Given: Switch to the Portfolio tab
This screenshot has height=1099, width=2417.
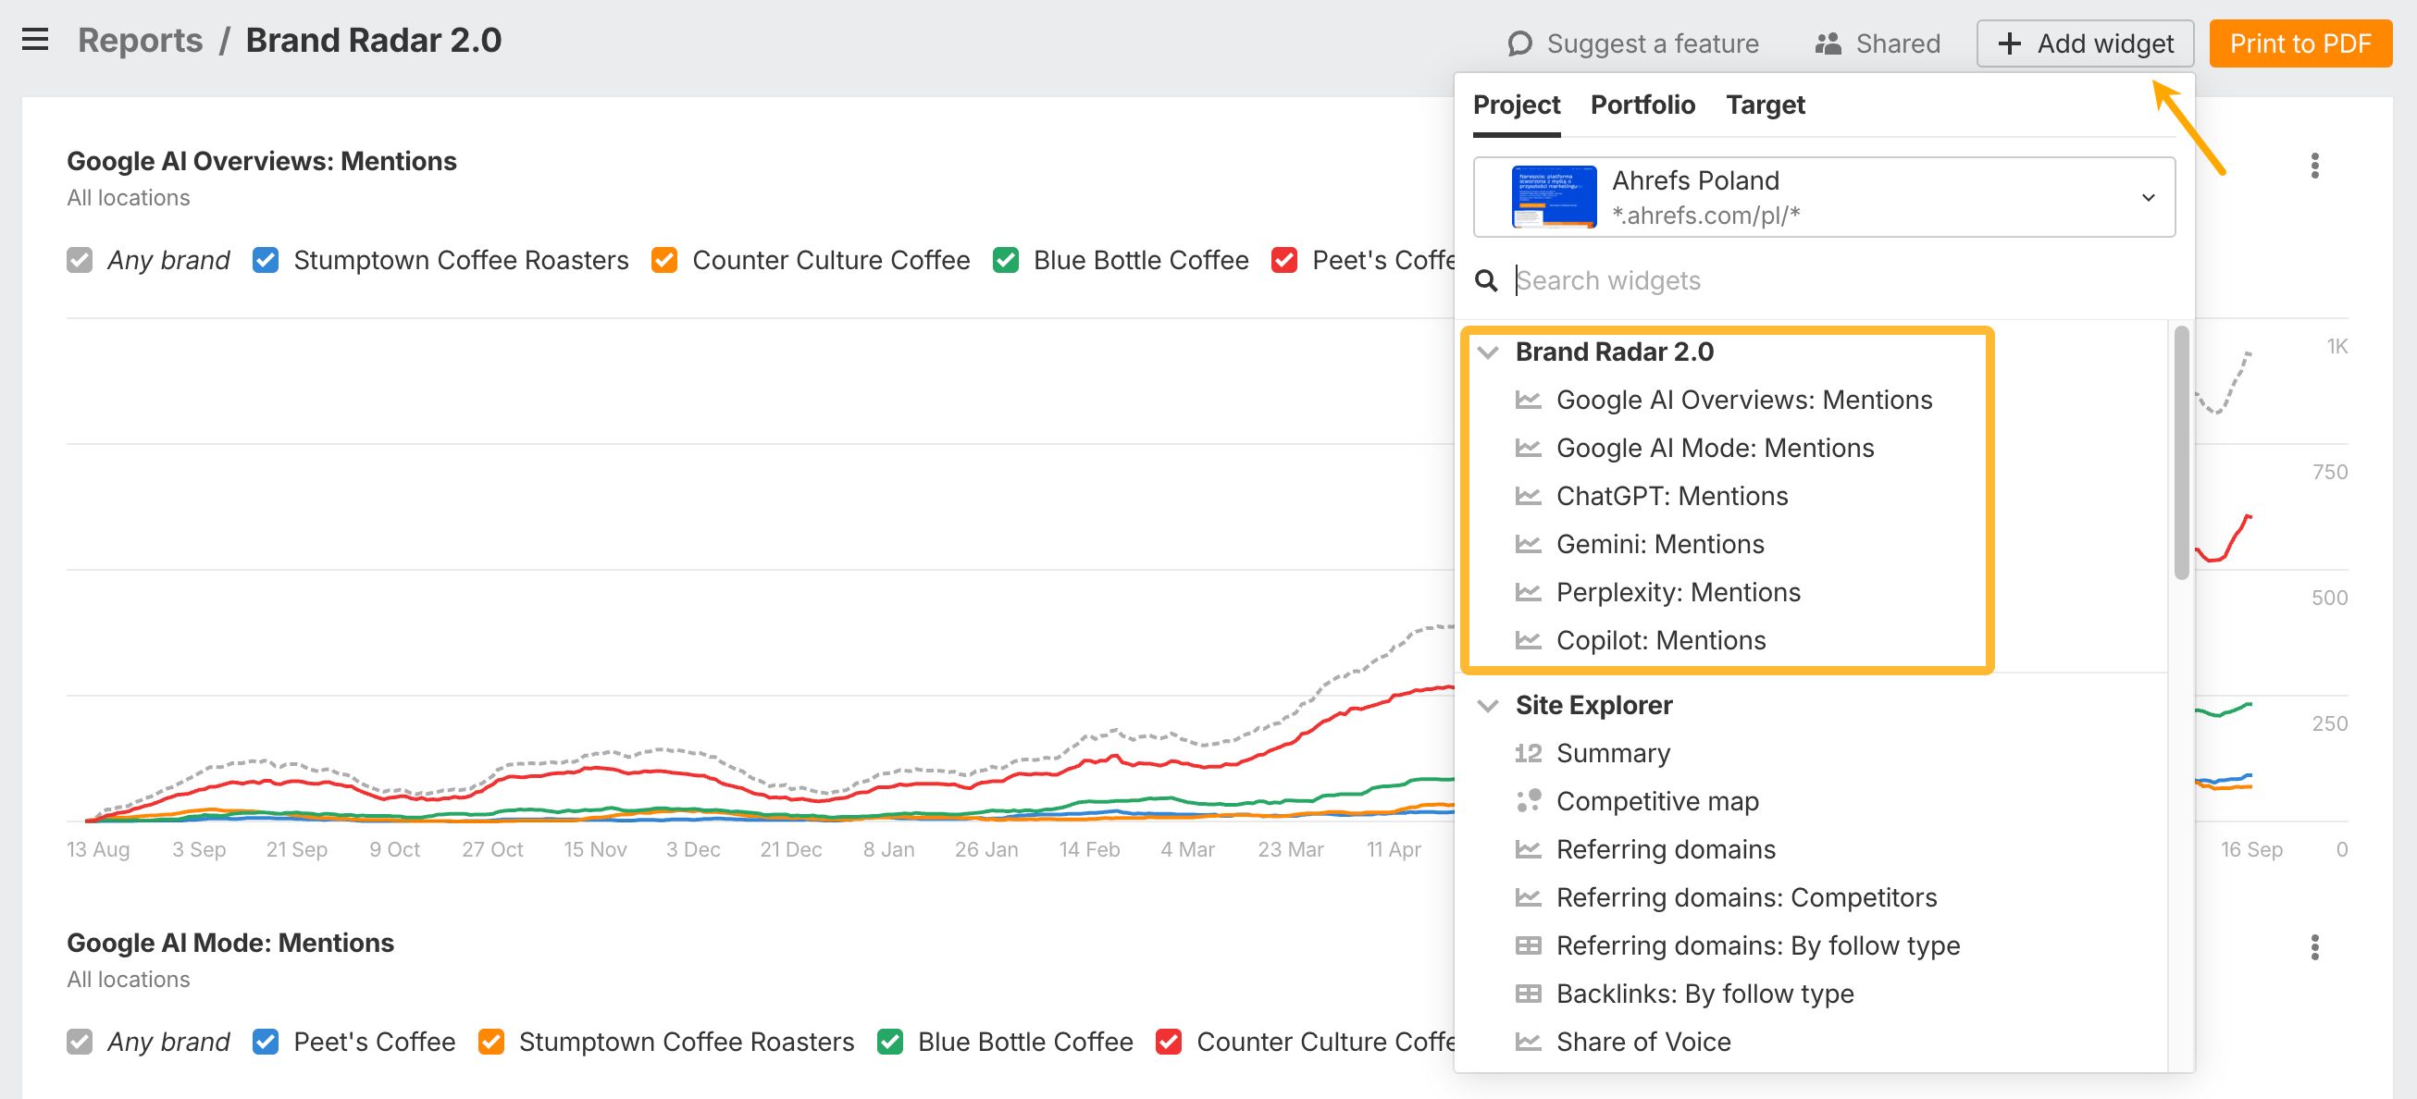Looking at the screenshot, I should tap(1642, 105).
